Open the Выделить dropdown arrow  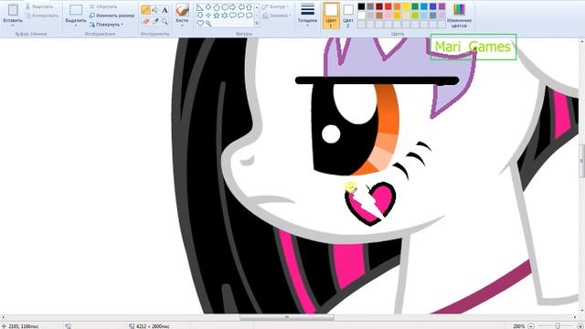tap(76, 26)
